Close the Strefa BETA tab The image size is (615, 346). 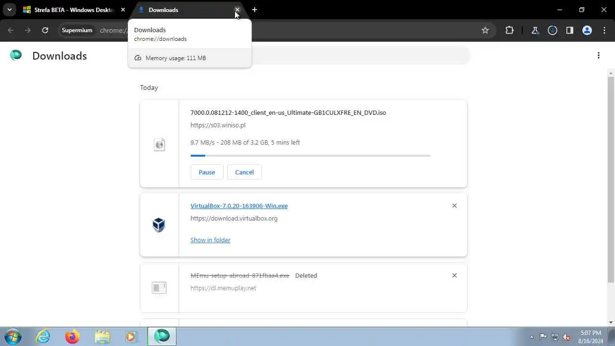123,10
